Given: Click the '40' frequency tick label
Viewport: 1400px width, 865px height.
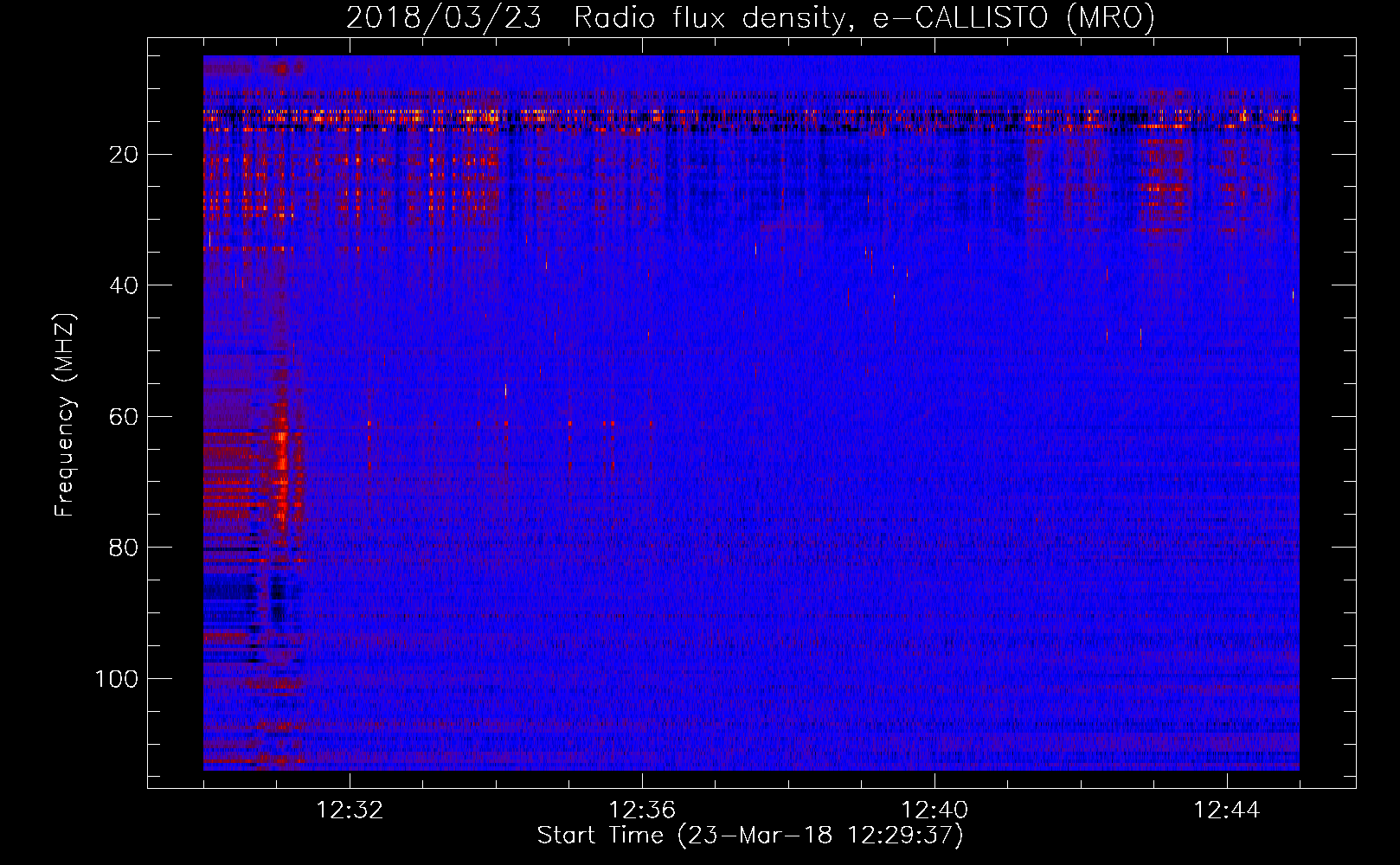Looking at the screenshot, I should coord(124,285).
